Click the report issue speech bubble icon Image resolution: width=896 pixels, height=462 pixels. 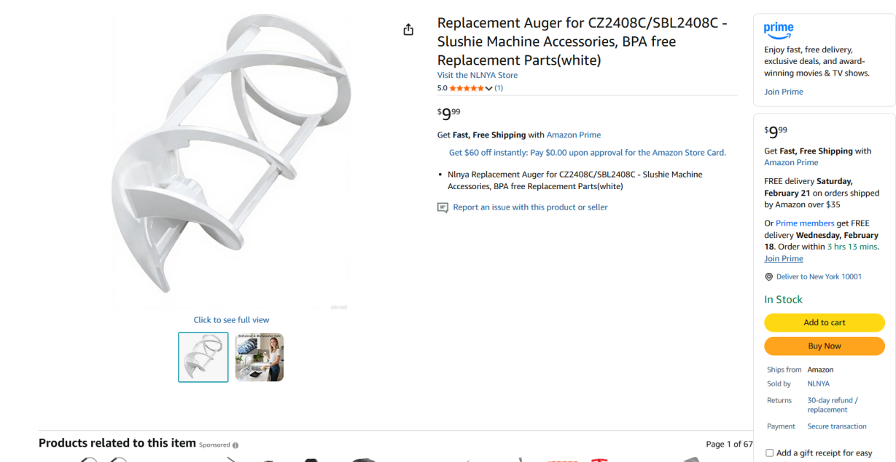coord(443,207)
